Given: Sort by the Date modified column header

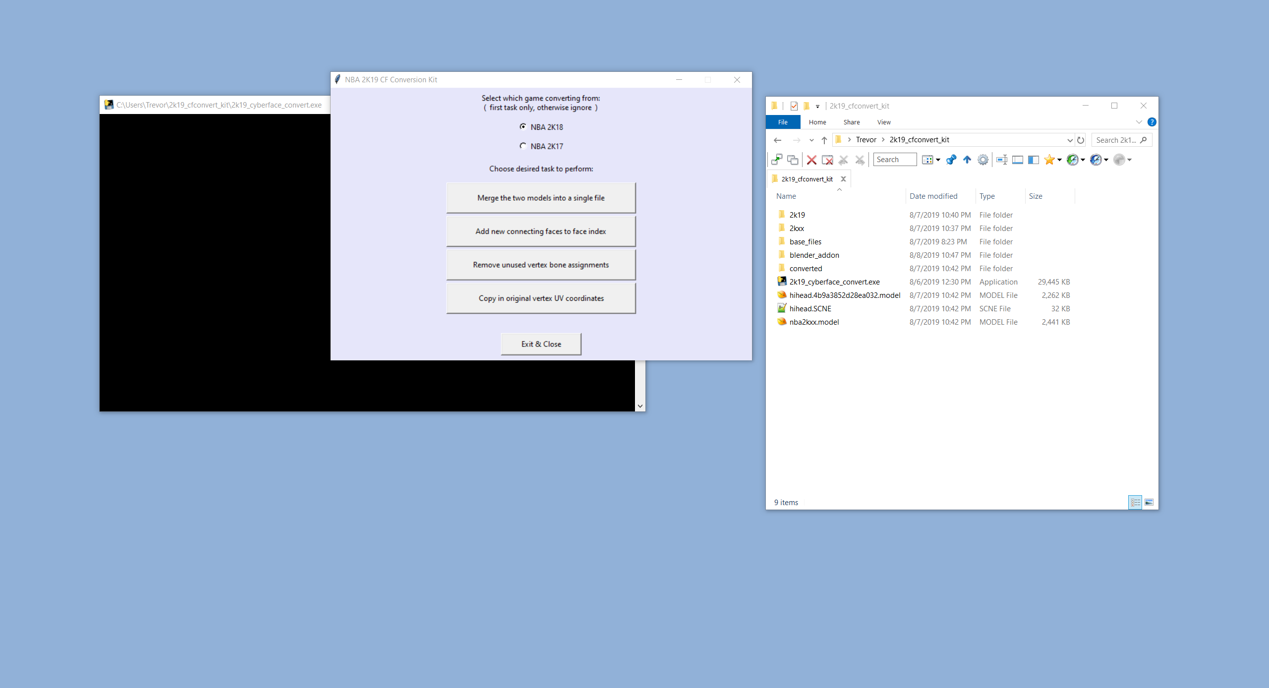Looking at the screenshot, I should (940, 196).
